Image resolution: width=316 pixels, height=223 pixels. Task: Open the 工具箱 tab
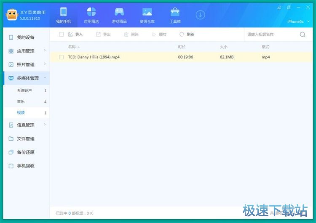tap(175, 15)
